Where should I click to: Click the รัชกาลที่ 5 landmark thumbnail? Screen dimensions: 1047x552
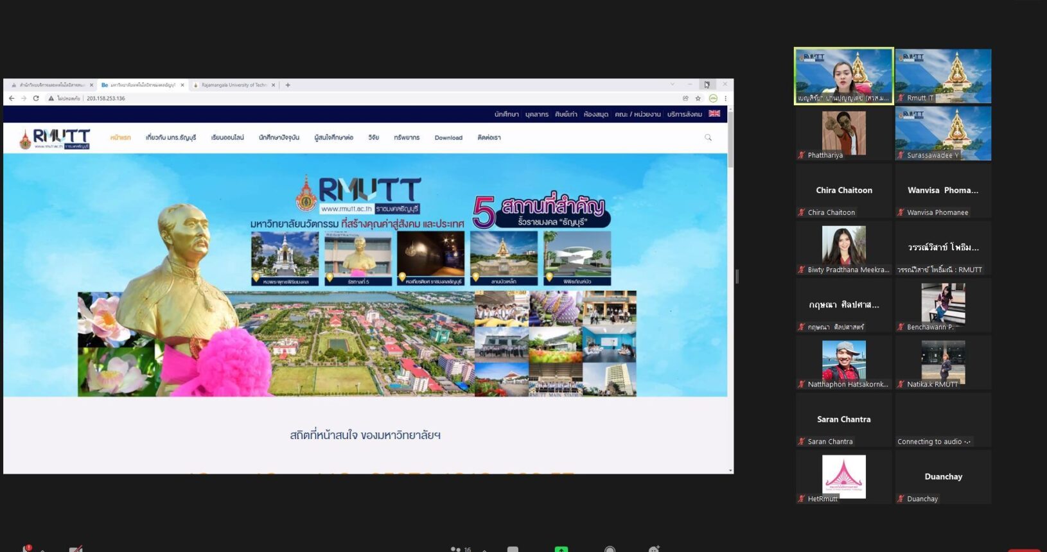(x=358, y=259)
